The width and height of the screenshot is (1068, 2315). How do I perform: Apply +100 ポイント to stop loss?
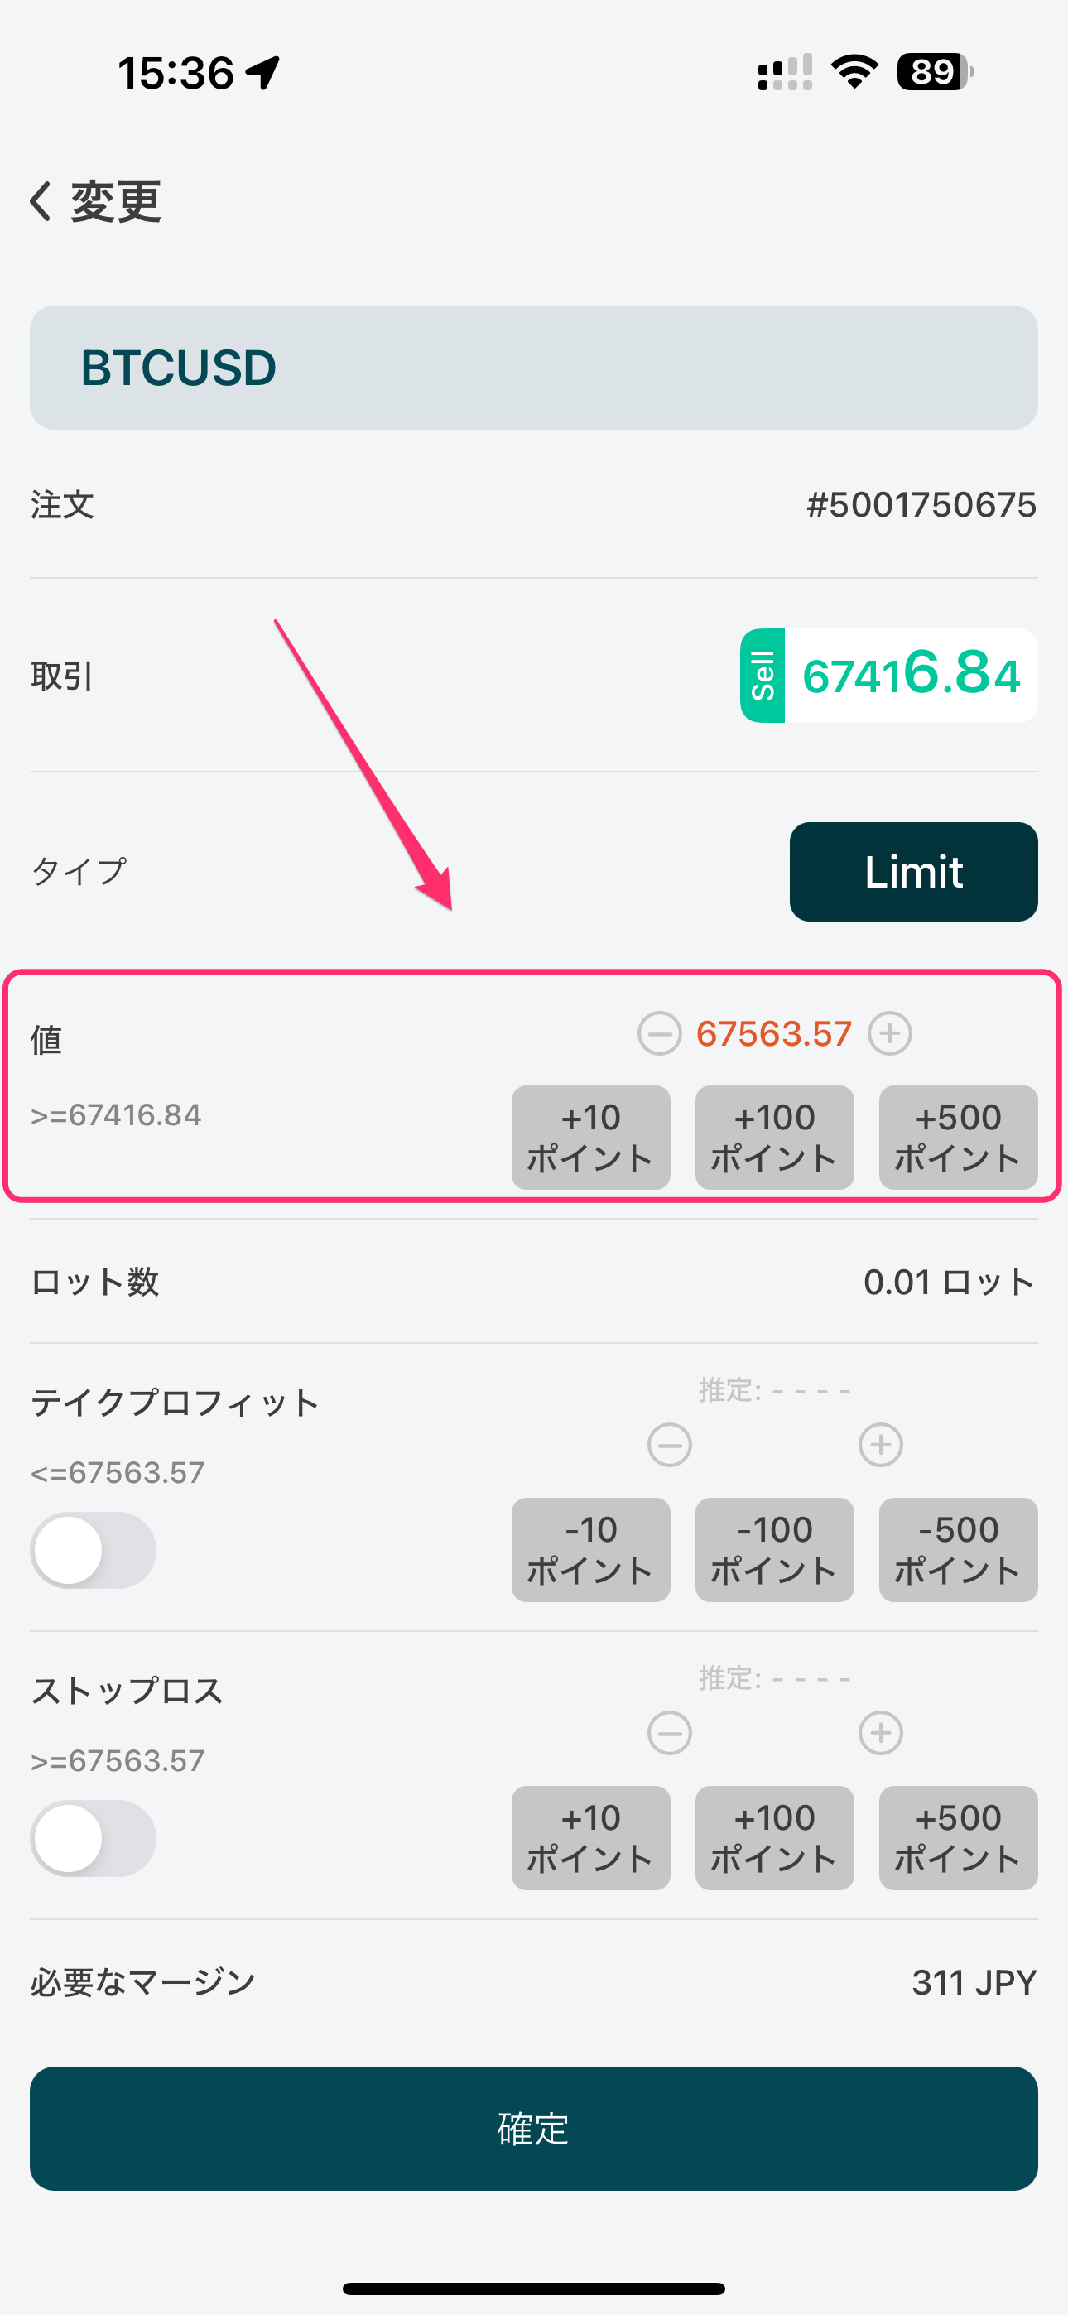774,1838
